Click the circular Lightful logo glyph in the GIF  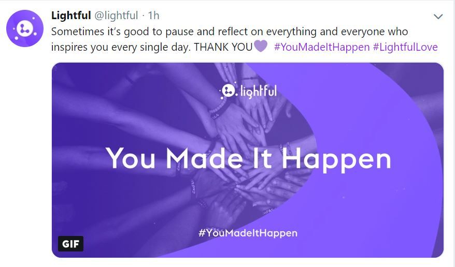pos(228,91)
